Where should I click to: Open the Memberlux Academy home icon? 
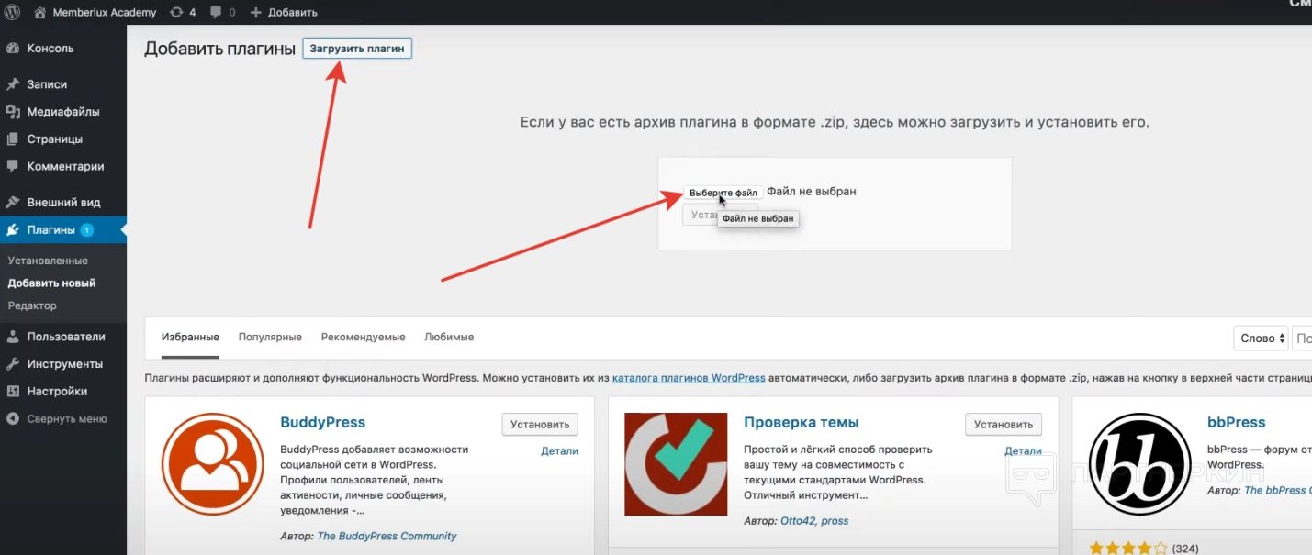tap(40, 12)
